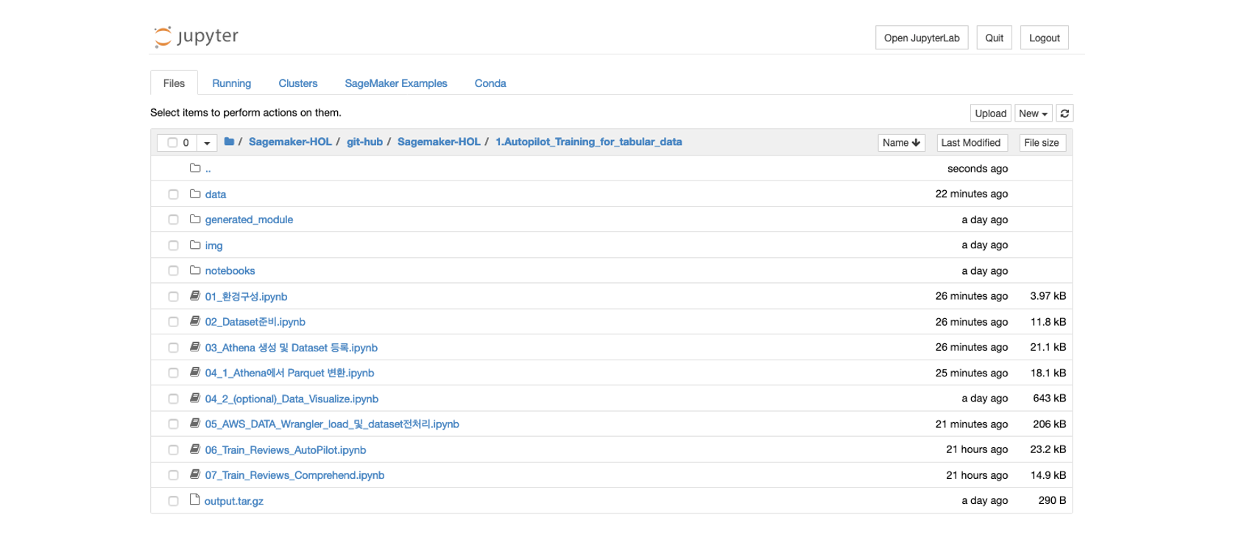Switch to the Files tab
This screenshot has width=1250, height=554.
(174, 83)
